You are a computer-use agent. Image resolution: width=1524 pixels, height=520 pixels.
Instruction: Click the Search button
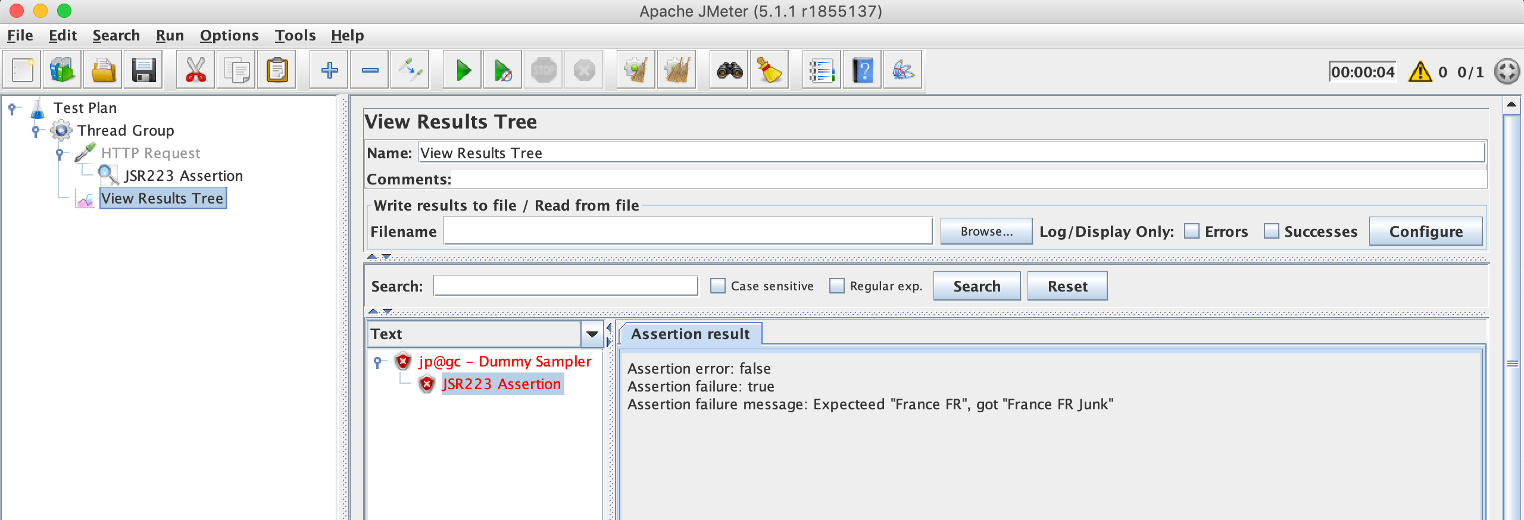[x=977, y=286]
